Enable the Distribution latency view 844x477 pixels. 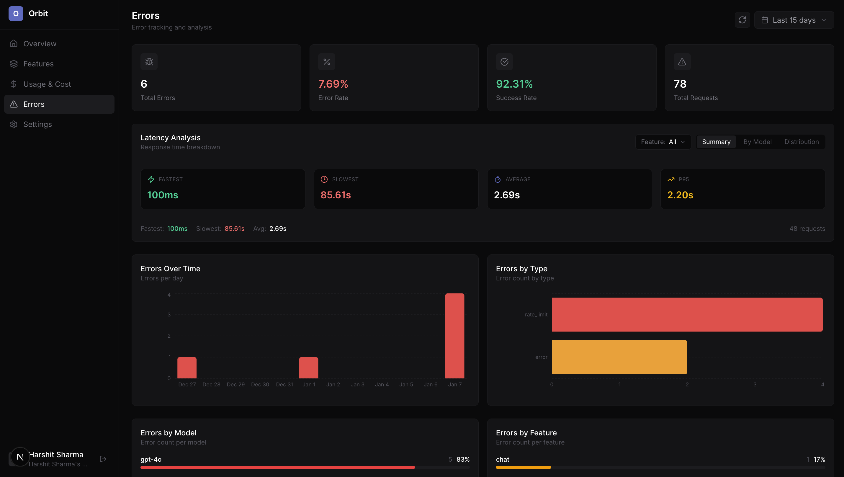(802, 141)
